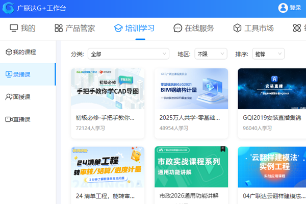Click course title 04广联达云翻样建模法...
306x204 pixels.
274,196
